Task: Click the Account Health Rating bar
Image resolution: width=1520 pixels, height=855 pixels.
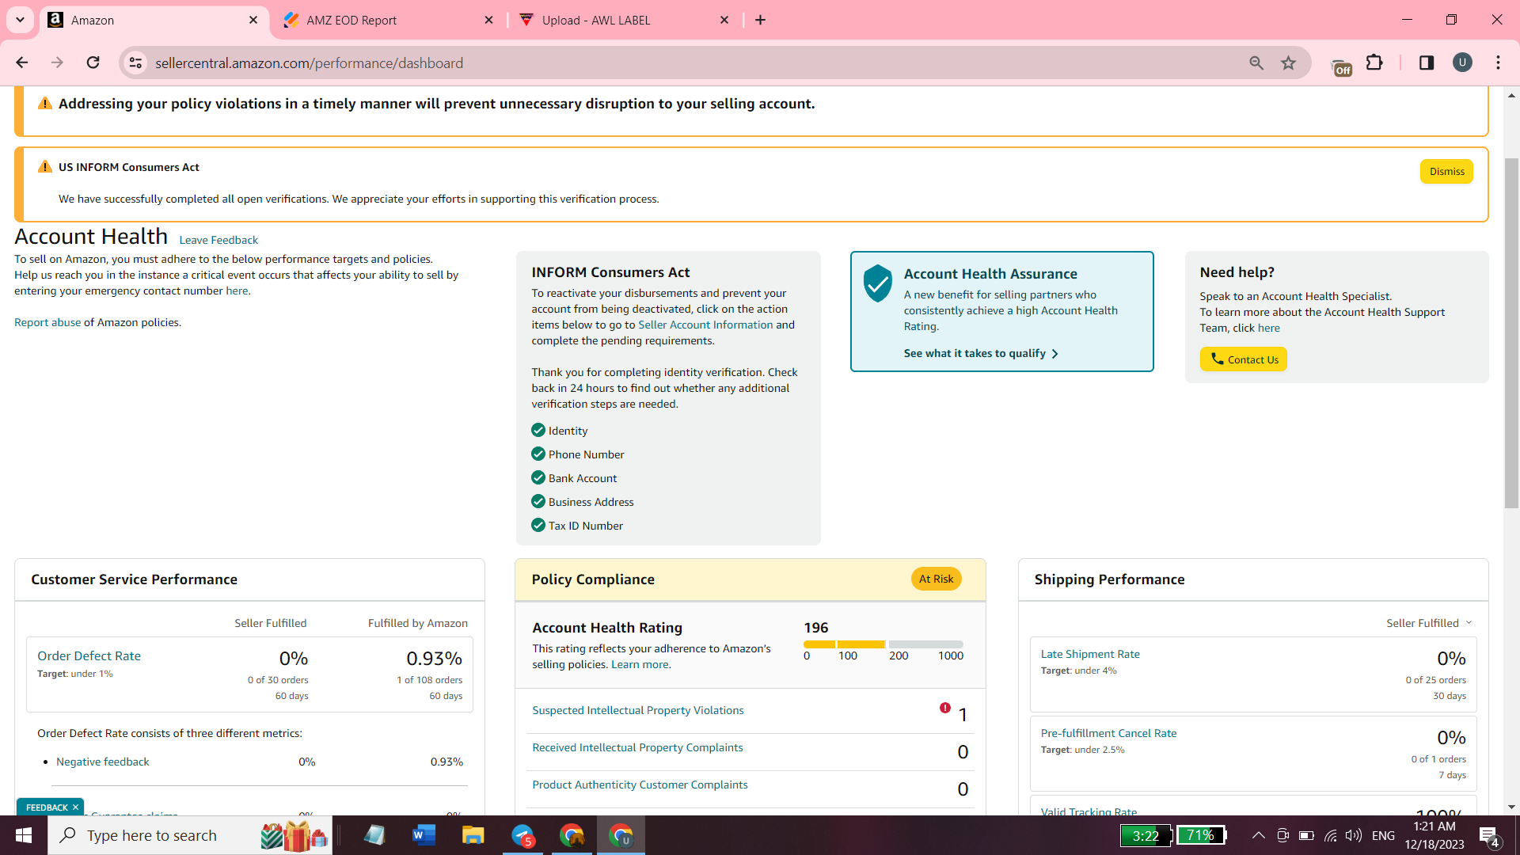Action: coord(883,644)
